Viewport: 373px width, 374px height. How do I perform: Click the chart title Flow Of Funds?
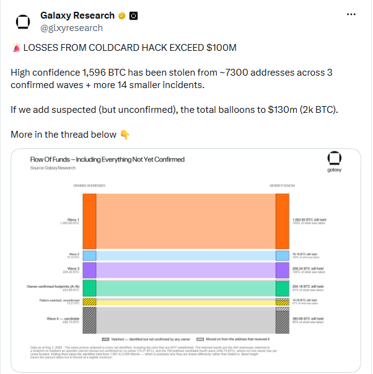(x=107, y=159)
